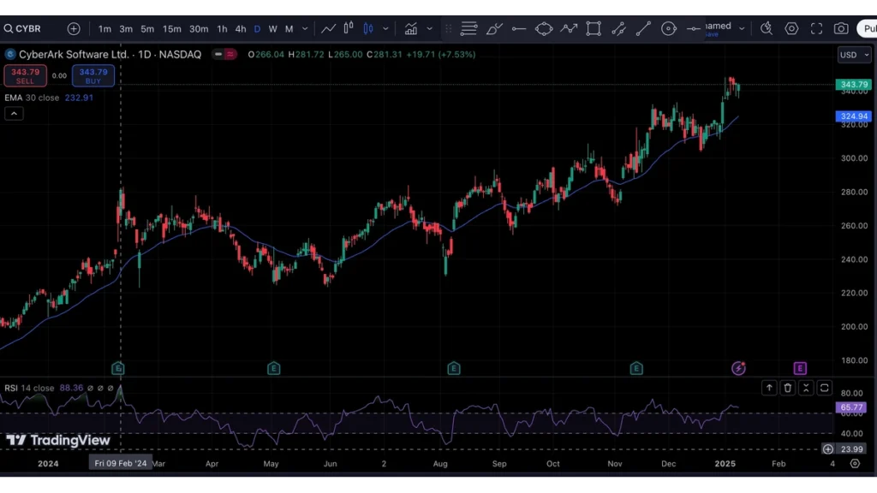Move the RSI pane up
The width and height of the screenshot is (877, 493).
(769, 388)
